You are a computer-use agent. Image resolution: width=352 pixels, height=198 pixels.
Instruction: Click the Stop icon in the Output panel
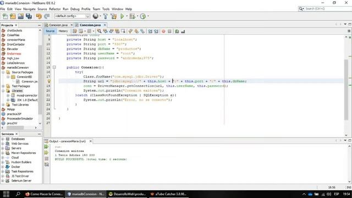(46, 159)
